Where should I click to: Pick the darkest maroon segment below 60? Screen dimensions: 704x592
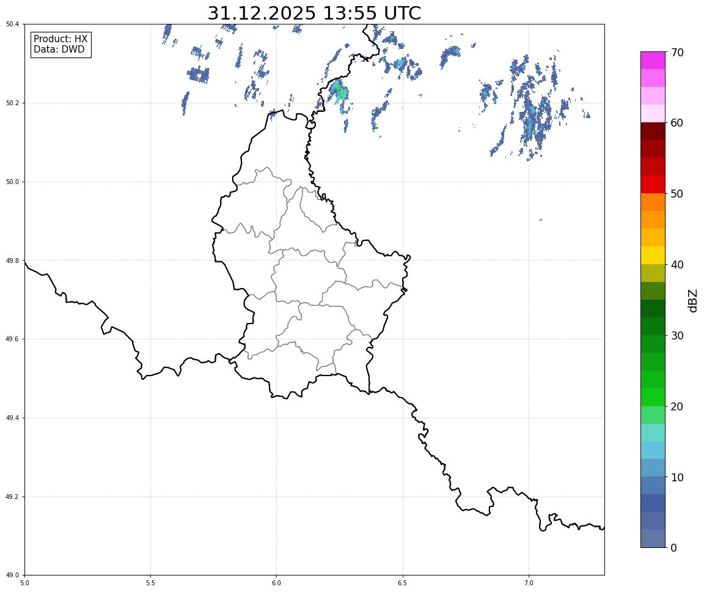click(653, 131)
